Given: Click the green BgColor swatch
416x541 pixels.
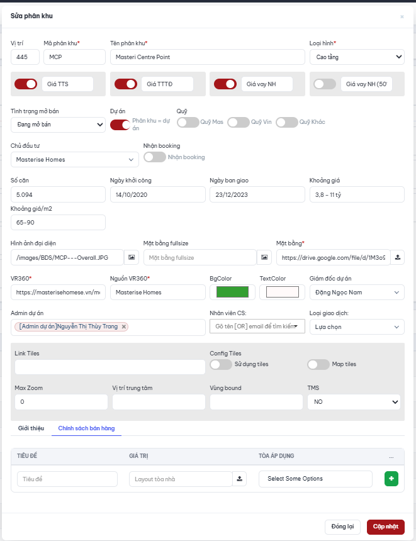Looking at the screenshot, I should point(232,292).
